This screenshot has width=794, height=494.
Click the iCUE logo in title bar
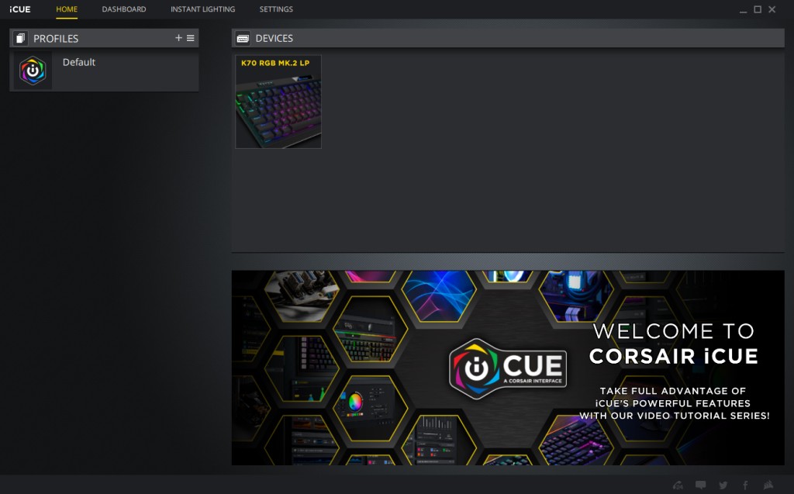19,9
